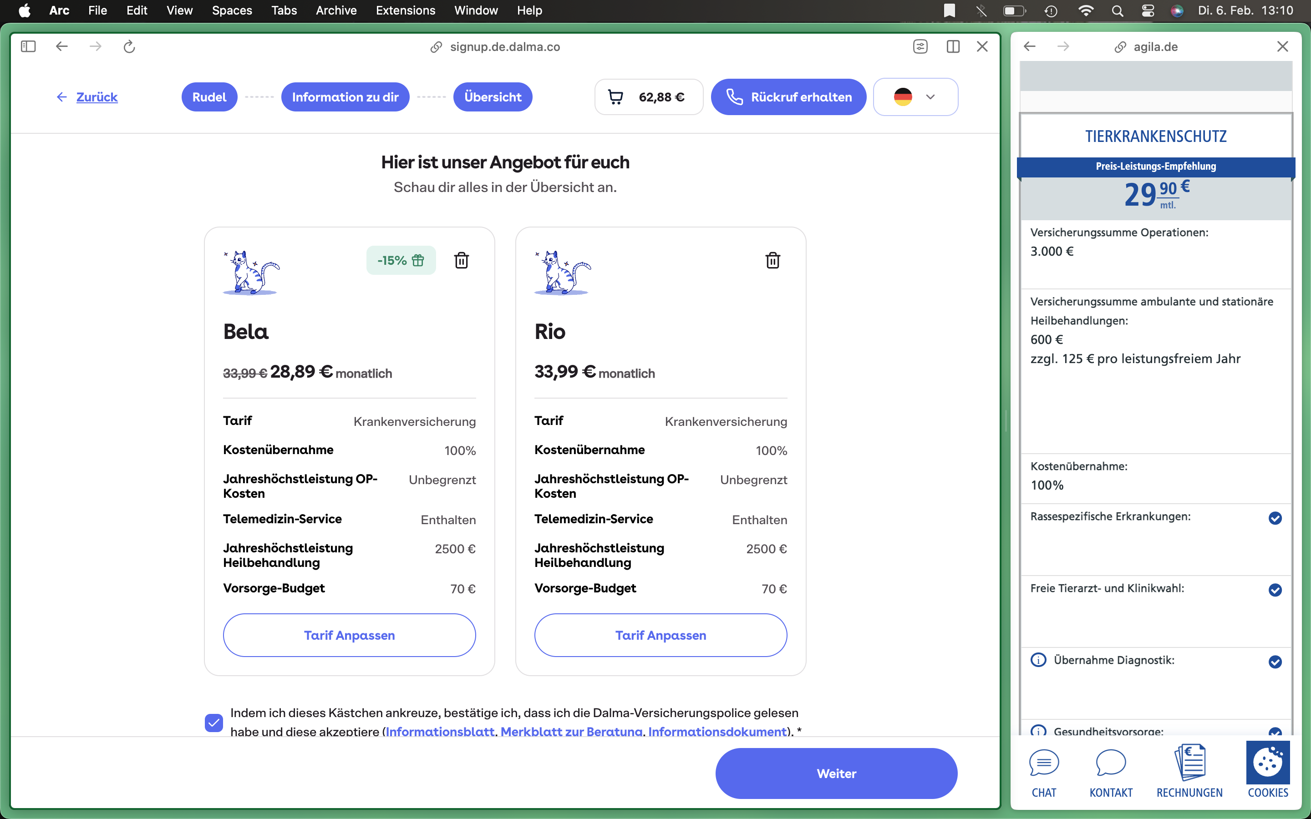Open the Extensions menu
The width and height of the screenshot is (1311, 819).
[405, 10]
